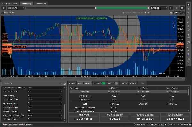This screenshot has width=192, height=127.
Task: Adjust Margin Level Control stepper
Action: coord(61,115)
